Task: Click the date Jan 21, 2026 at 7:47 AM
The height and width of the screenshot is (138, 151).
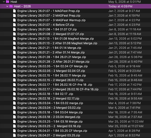Action: (x=125, y=52)
